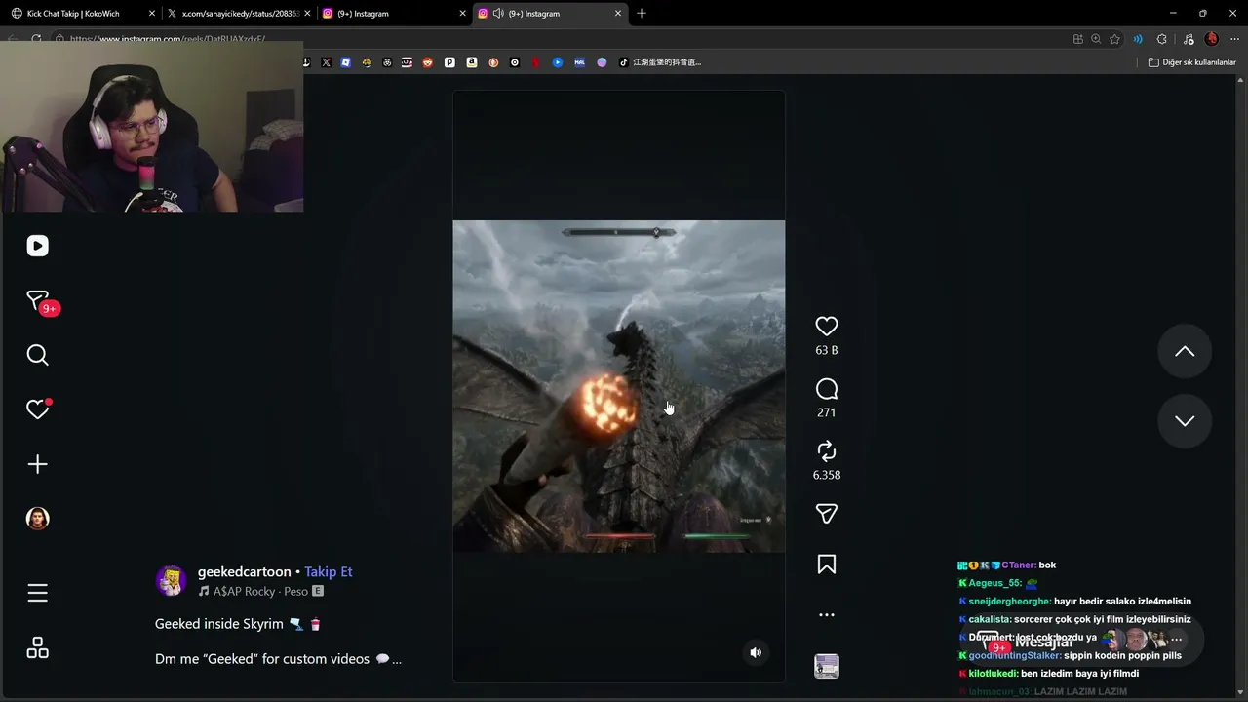Open the A$AP Rocky Peso audio link
Image resolution: width=1248 pixels, height=702 pixels.
coord(260,591)
